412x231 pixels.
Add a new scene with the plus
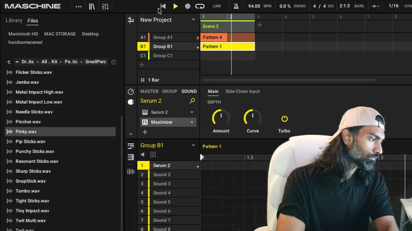[260, 25]
